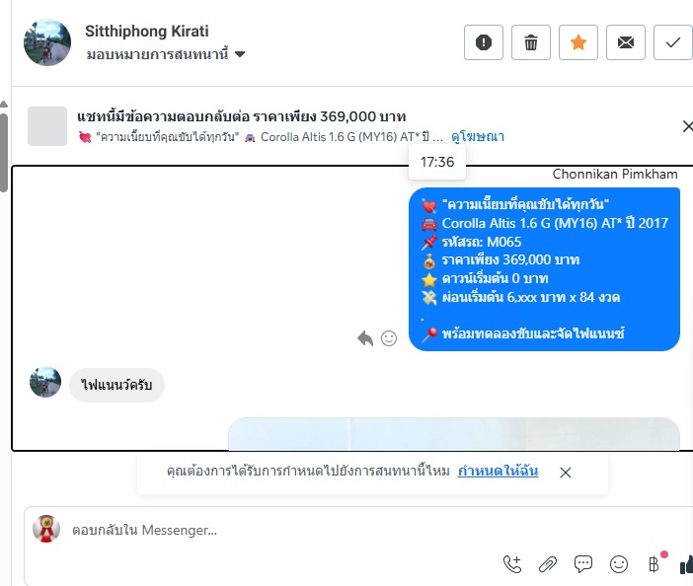Attach a file using paperclip icon
This screenshot has width=693, height=586.
click(548, 564)
